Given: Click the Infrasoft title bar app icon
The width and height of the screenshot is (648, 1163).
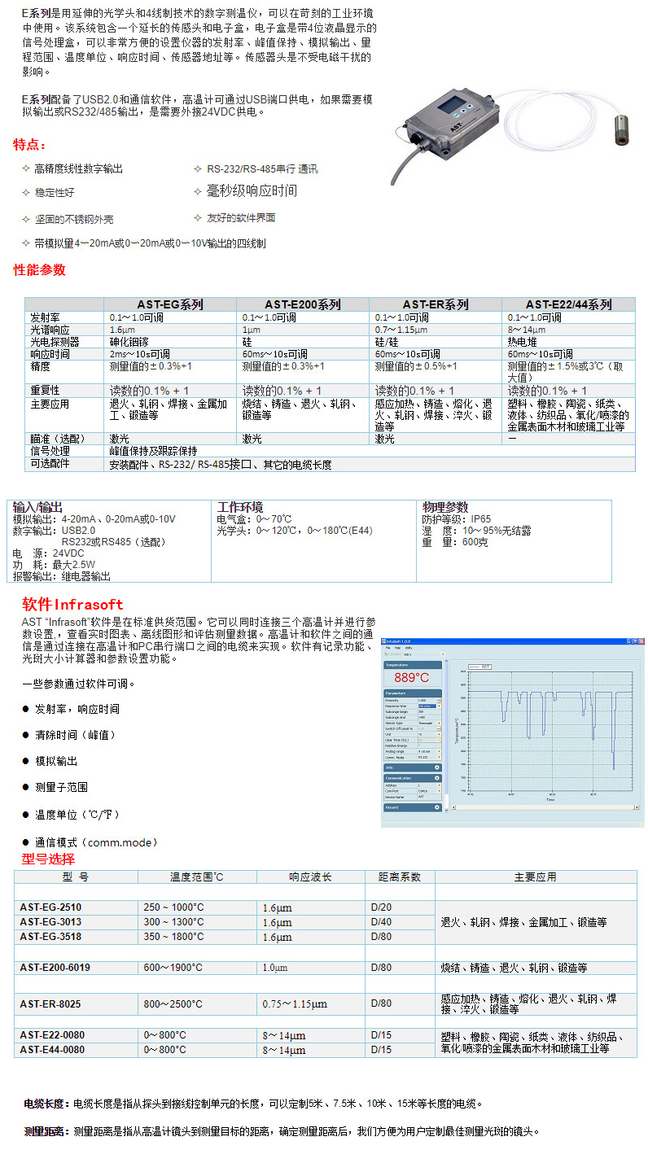Looking at the screenshot, I should 384,641.
